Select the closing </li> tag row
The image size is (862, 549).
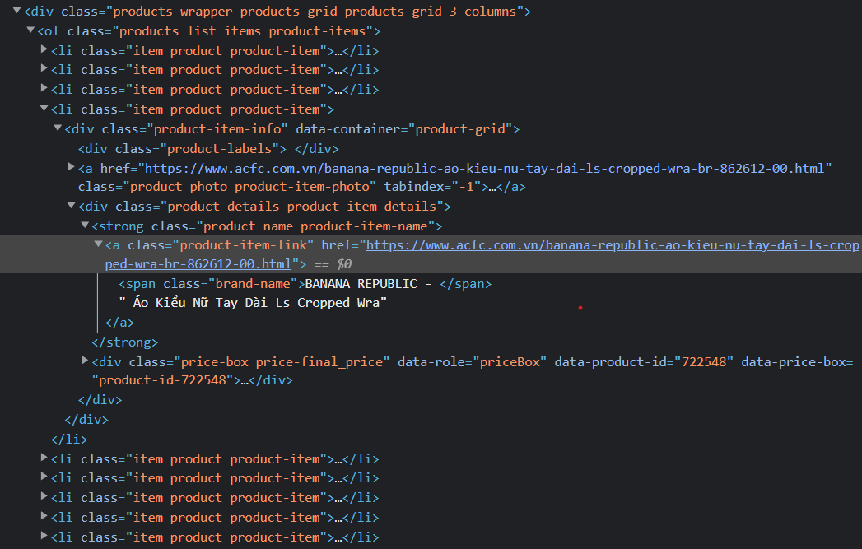(x=69, y=439)
